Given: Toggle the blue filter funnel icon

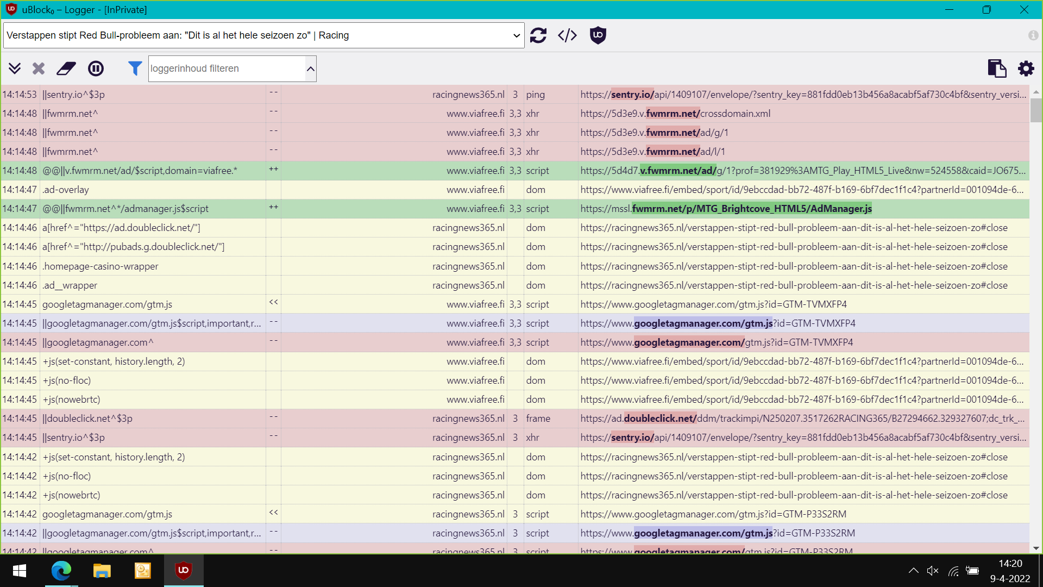Looking at the screenshot, I should pos(134,68).
